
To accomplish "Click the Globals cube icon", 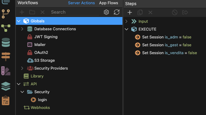I will 26,21.
